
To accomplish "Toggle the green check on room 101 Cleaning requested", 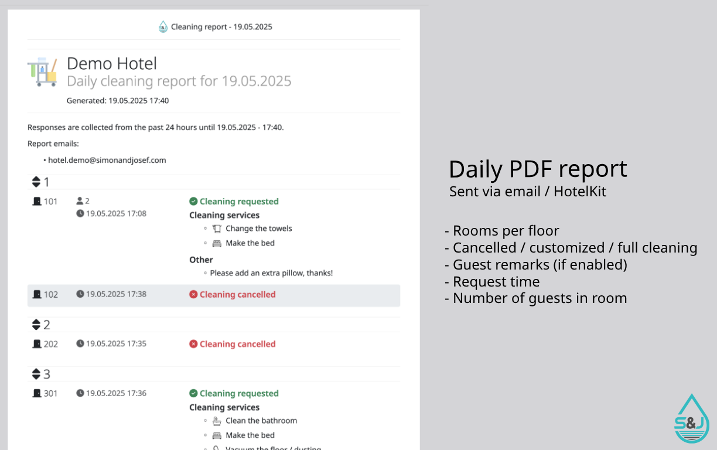I will (193, 201).
